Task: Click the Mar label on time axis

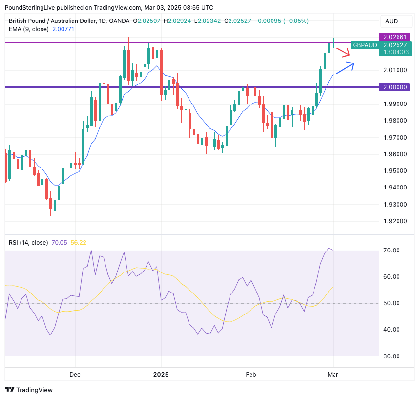Action: click(333, 374)
